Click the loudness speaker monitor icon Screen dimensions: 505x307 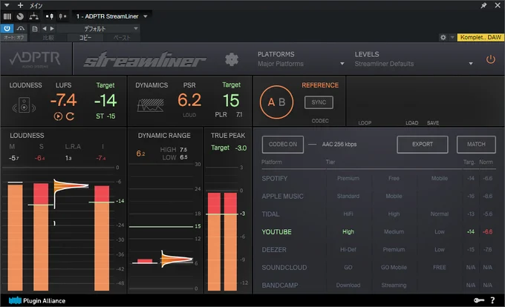coord(25,105)
